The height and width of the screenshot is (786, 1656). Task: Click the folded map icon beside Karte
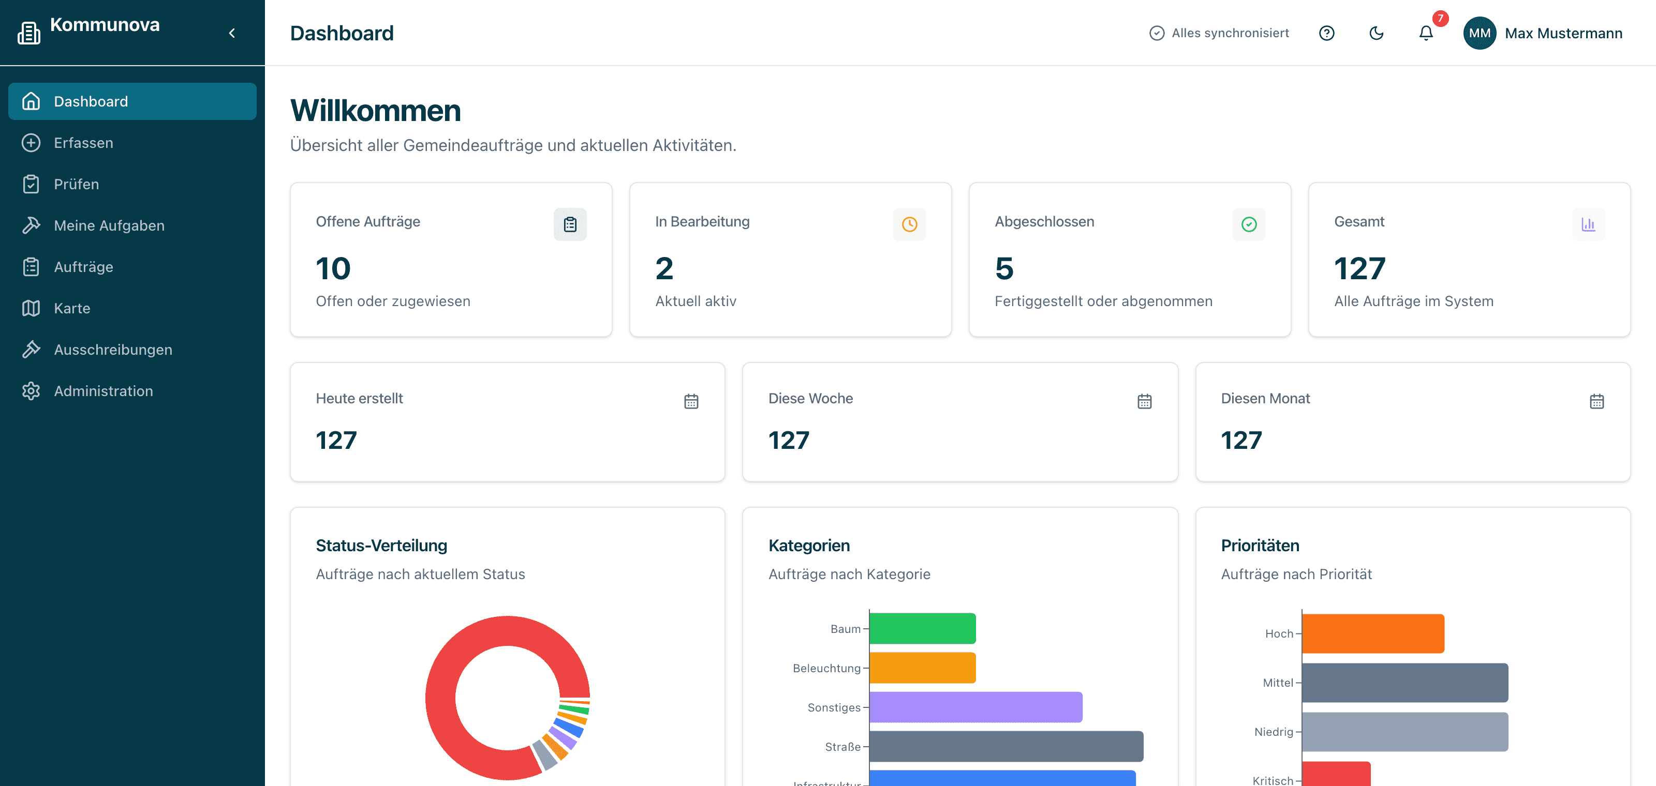click(31, 308)
